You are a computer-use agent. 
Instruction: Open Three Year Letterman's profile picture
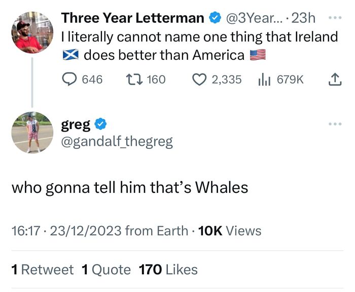coord(32,32)
